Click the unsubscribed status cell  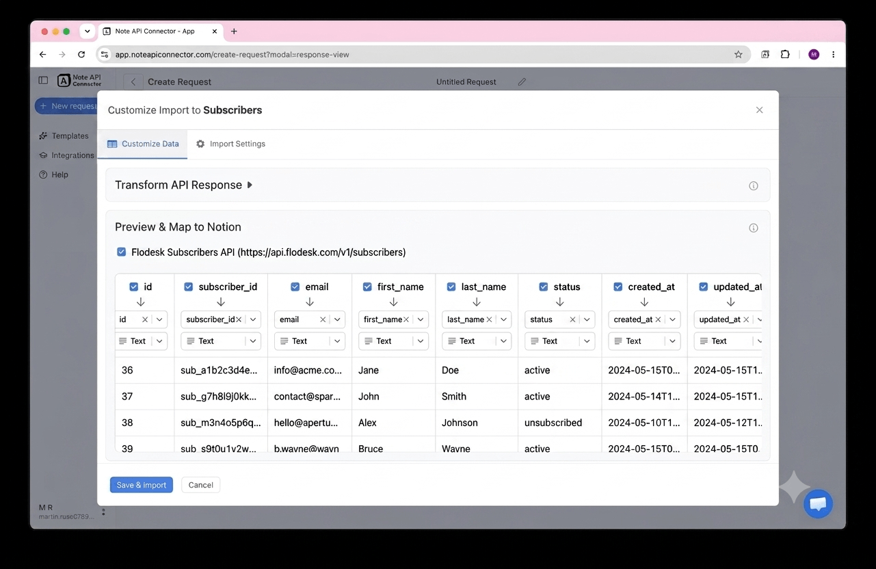(553, 423)
